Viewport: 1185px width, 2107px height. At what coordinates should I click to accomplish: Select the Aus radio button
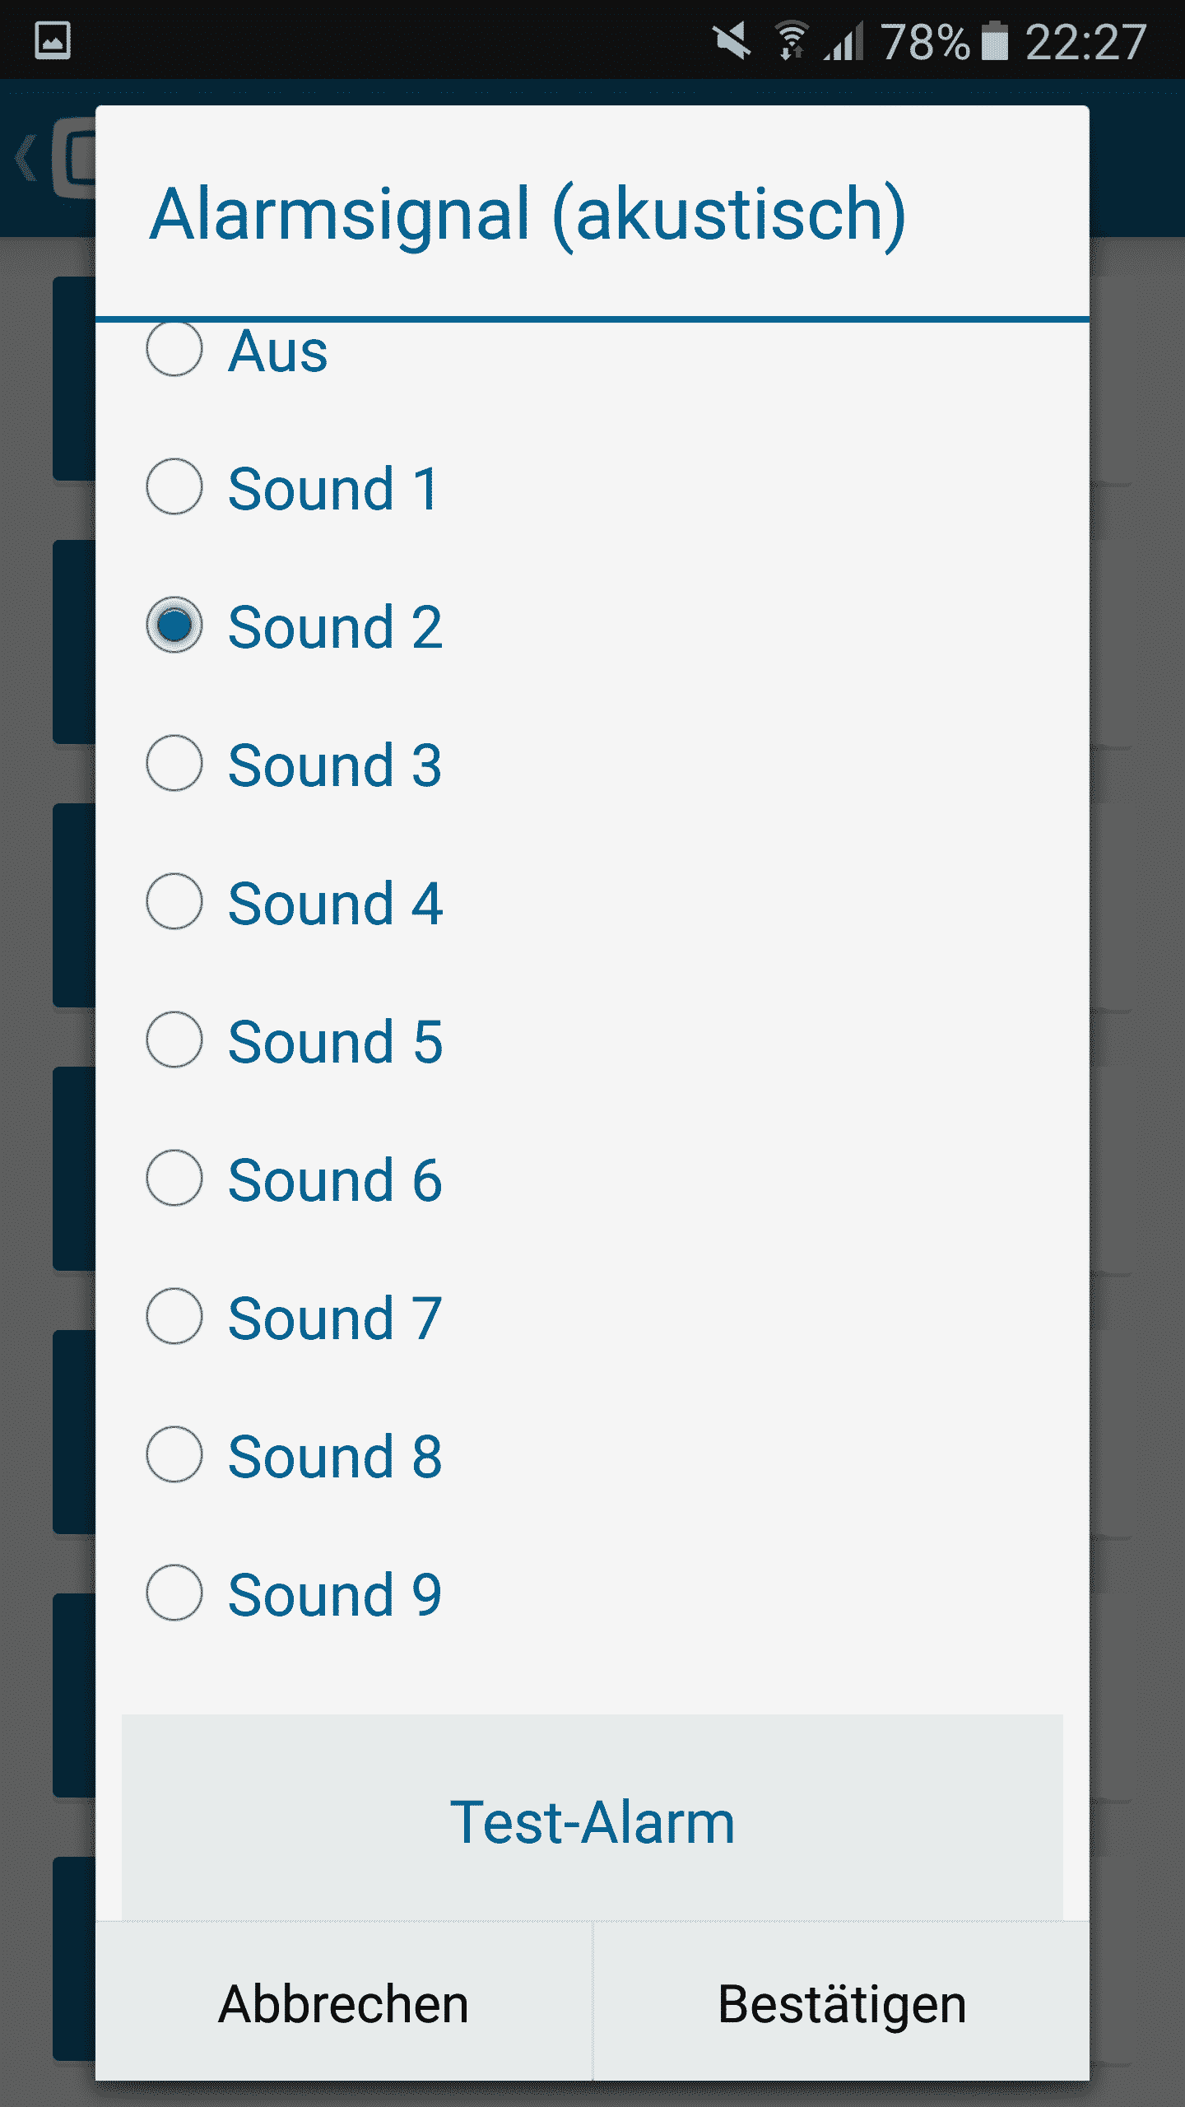(x=174, y=350)
